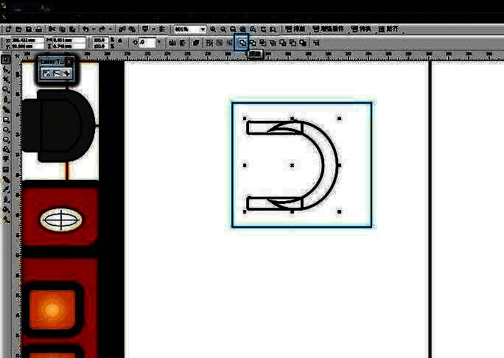This screenshot has height=358, width=504.
Task: Click the rotation angle input field
Action: 147,43
